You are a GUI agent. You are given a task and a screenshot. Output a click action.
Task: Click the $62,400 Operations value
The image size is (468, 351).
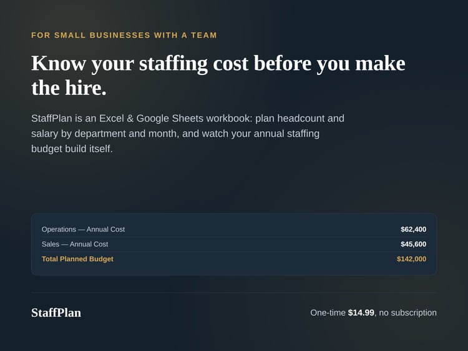(x=413, y=229)
